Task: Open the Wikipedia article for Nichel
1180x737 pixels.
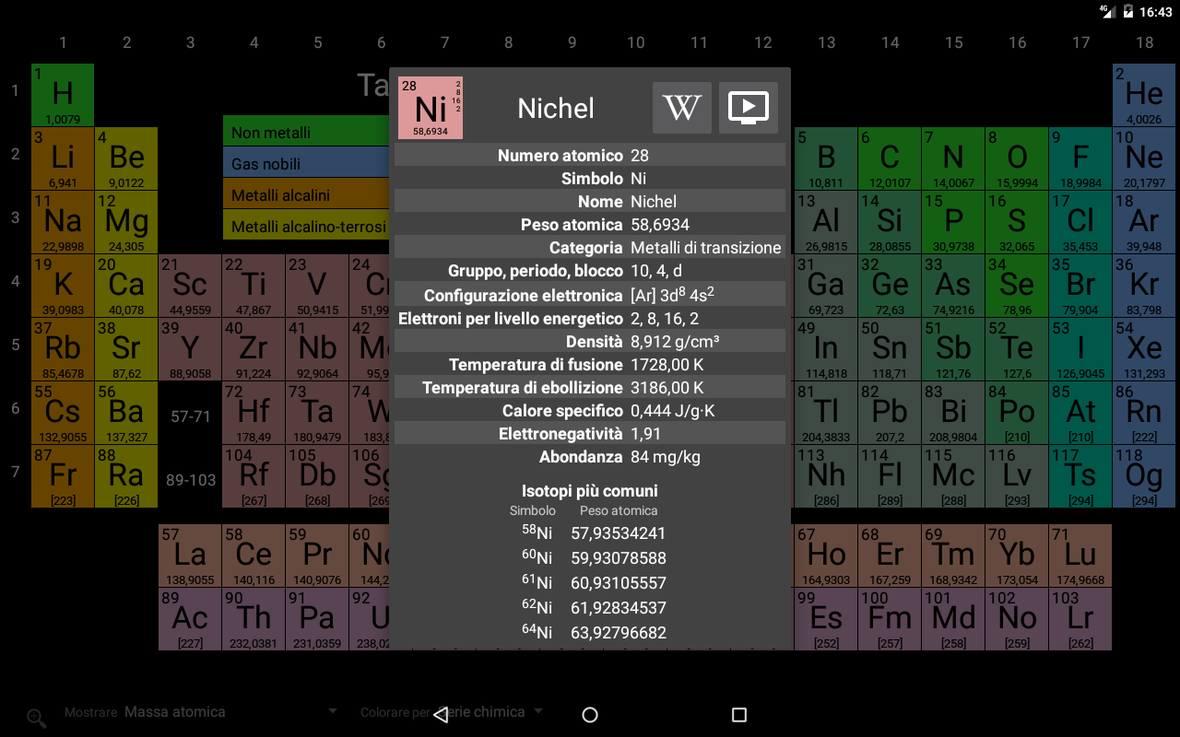Action: [681, 108]
